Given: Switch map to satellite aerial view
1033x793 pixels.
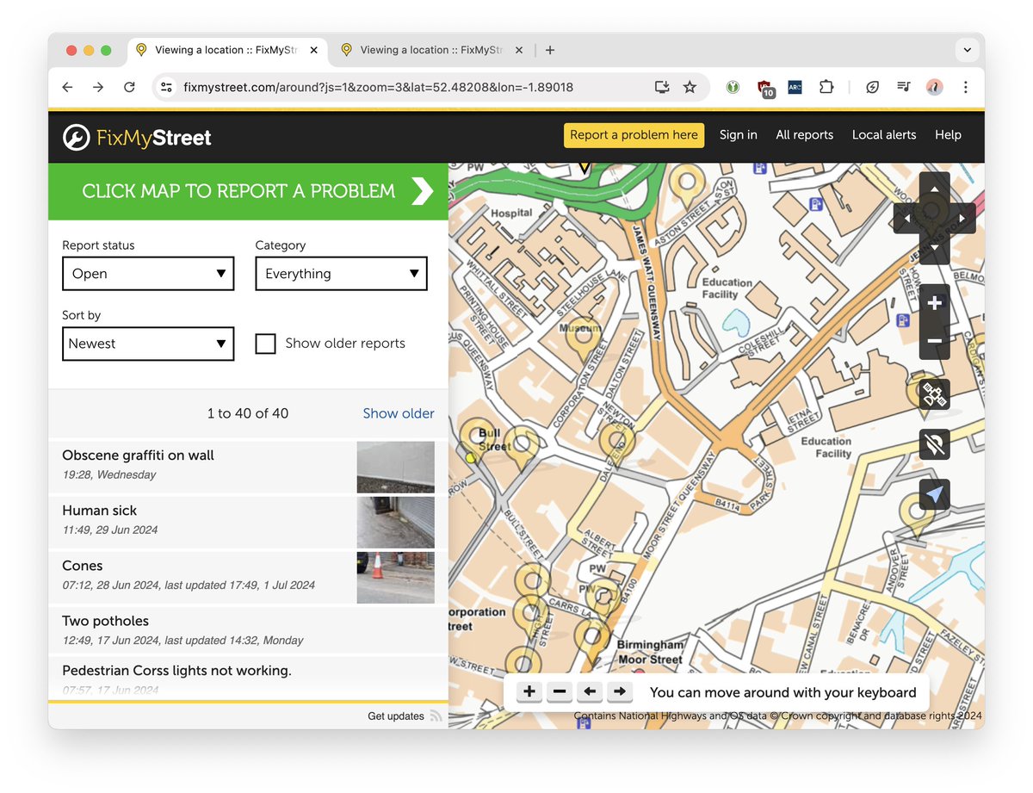Looking at the screenshot, I should tap(935, 395).
